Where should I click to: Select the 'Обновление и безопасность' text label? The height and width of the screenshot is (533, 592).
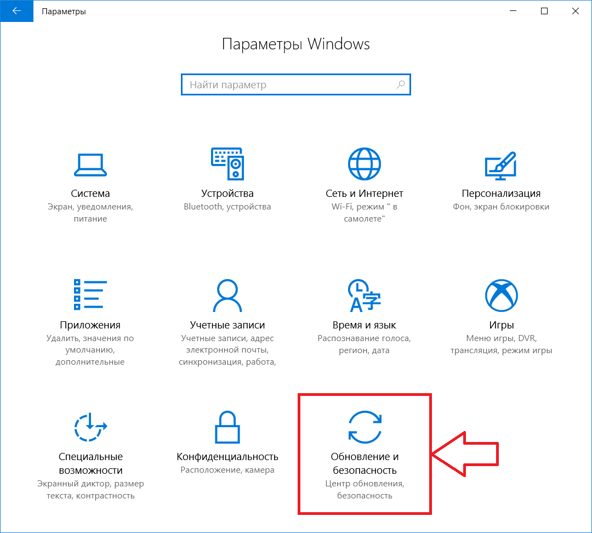coord(365,463)
